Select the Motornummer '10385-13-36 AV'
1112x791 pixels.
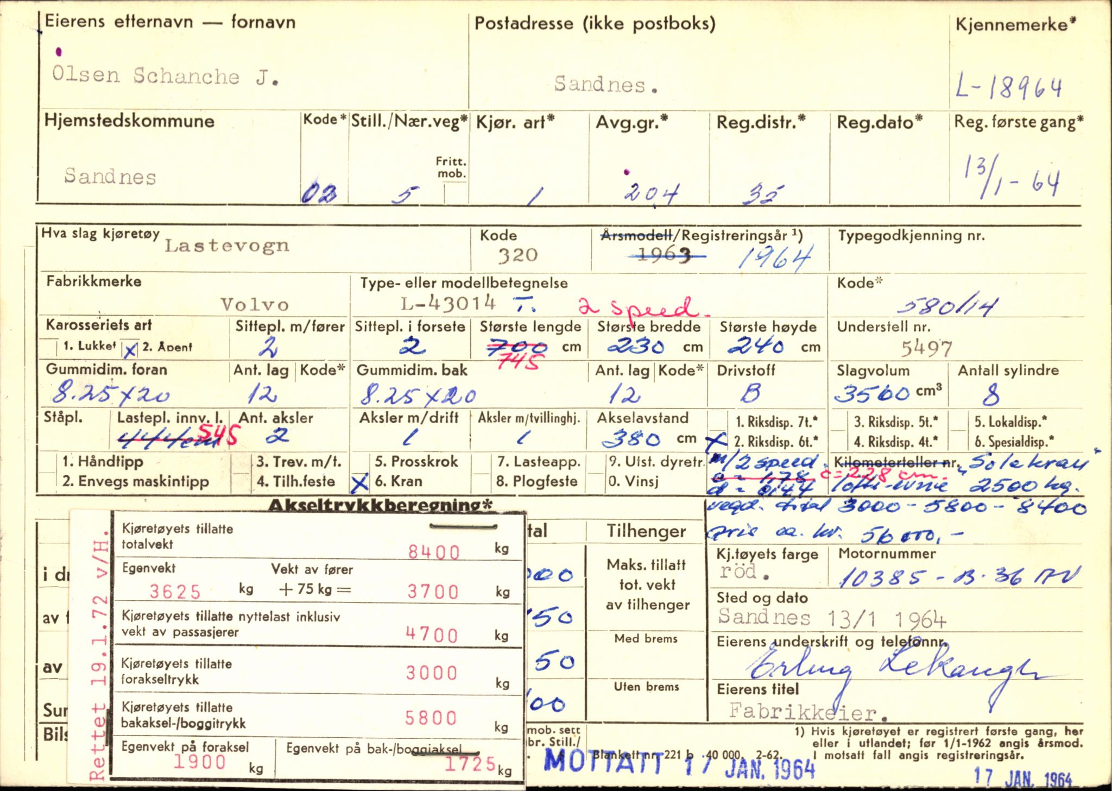[960, 576]
